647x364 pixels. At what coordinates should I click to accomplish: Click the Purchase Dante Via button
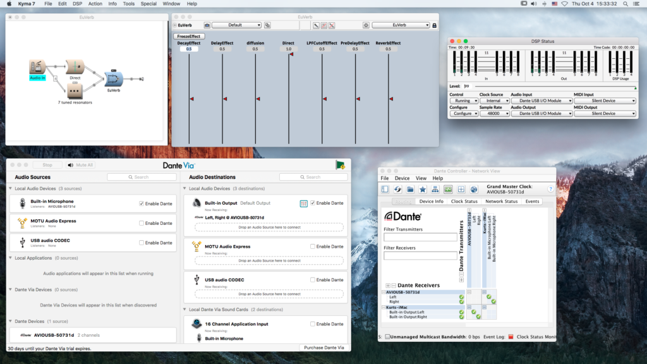(x=324, y=348)
